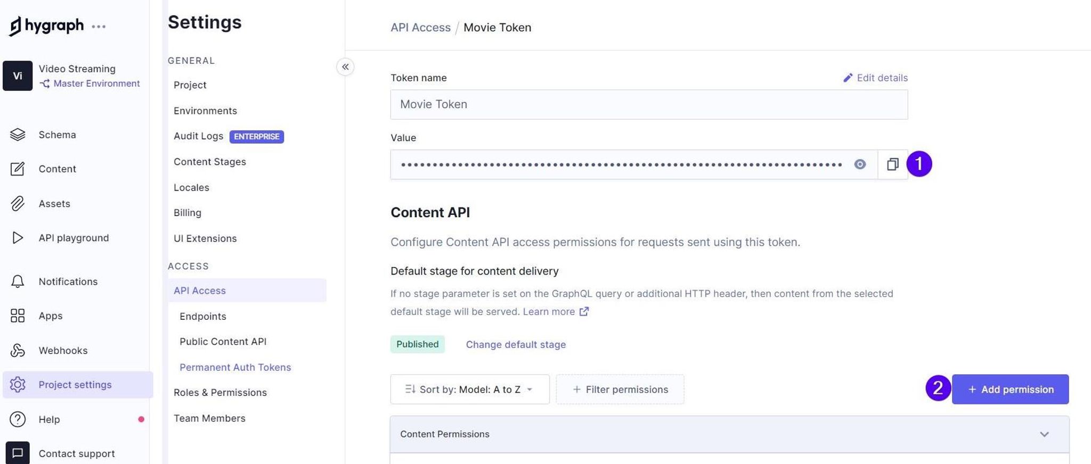This screenshot has height=464, width=1091.
Task: Expand the Content Permissions section
Action: click(x=729, y=434)
